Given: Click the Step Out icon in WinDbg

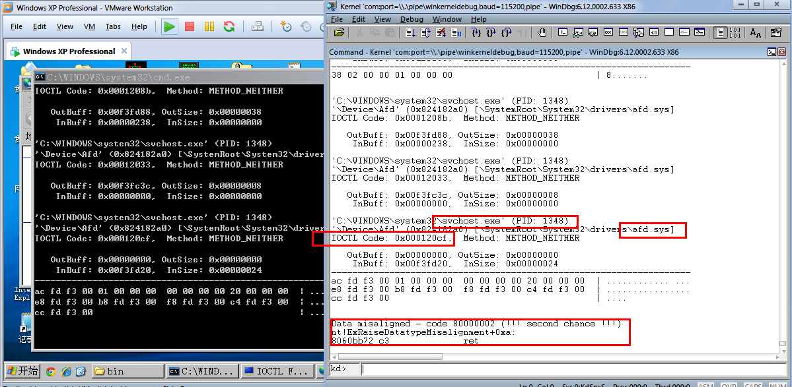Looking at the screenshot, I should (506, 33).
